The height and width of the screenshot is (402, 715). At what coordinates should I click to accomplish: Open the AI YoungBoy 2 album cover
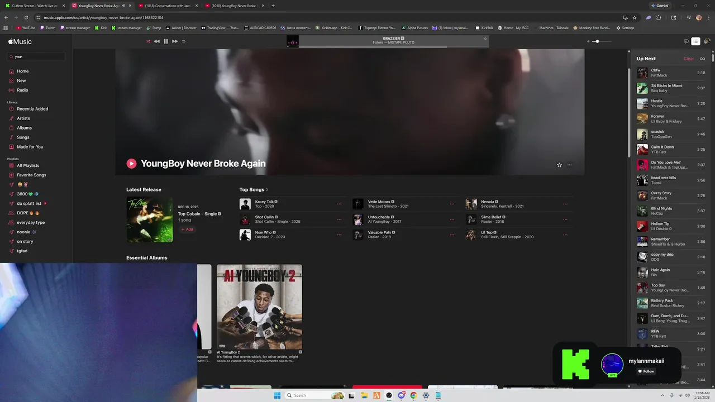[x=260, y=307]
